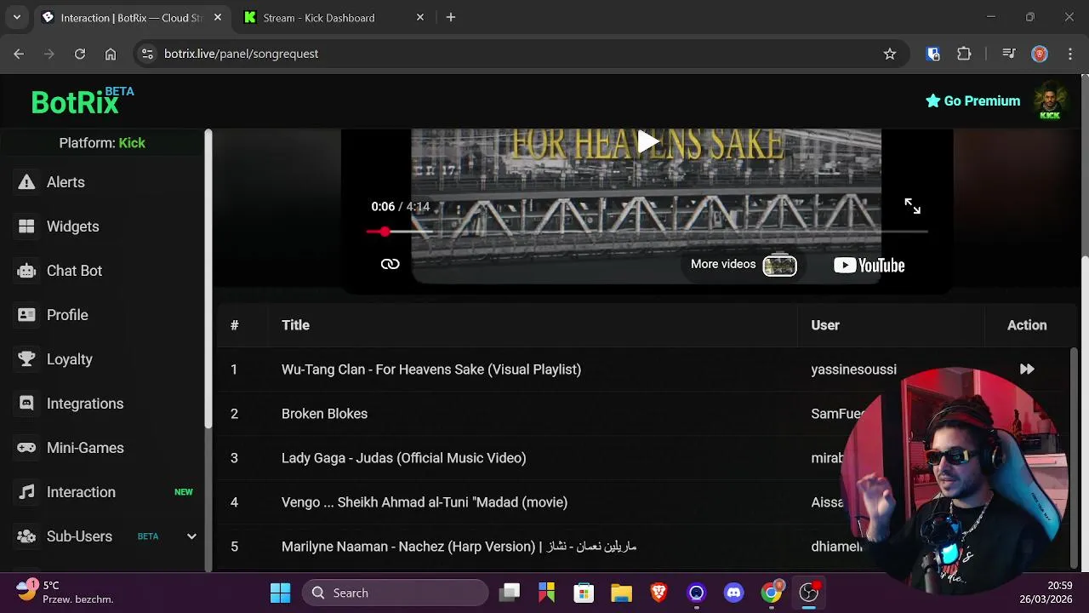Click the Profile card icon
The height and width of the screenshot is (613, 1089).
click(x=26, y=315)
